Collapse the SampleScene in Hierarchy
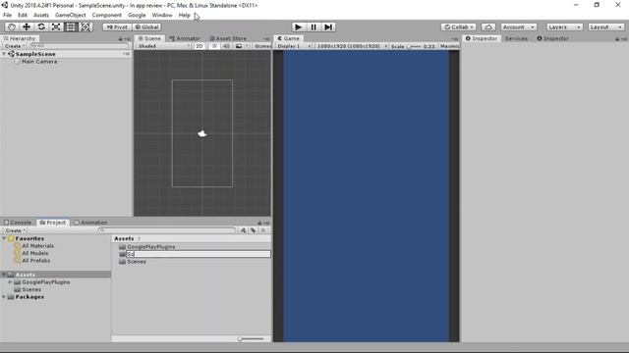 click(4, 54)
